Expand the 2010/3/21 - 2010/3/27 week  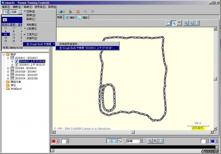(x=8, y=75)
